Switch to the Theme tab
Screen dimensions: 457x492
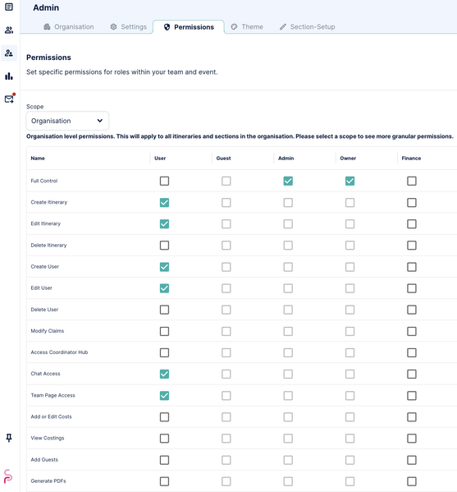click(x=247, y=26)
